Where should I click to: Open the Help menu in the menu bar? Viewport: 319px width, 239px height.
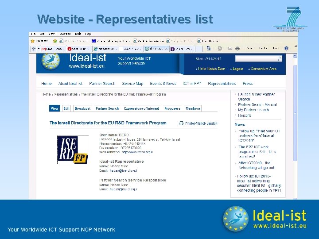coord(88,34)
